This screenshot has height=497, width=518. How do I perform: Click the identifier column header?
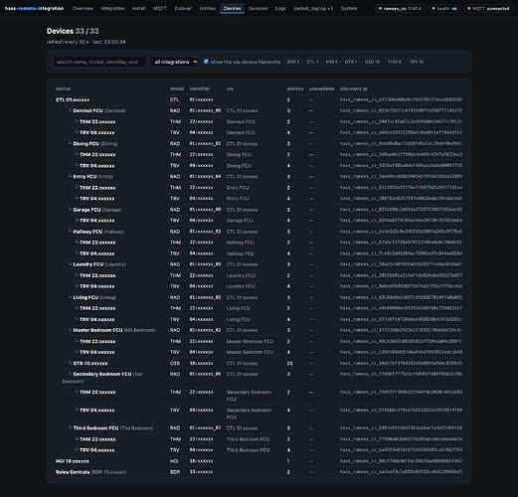[200, 88]
